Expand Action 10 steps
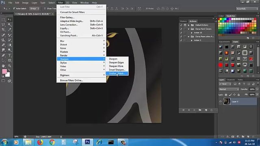Screen dimensions: 260x146 [191, 33]
